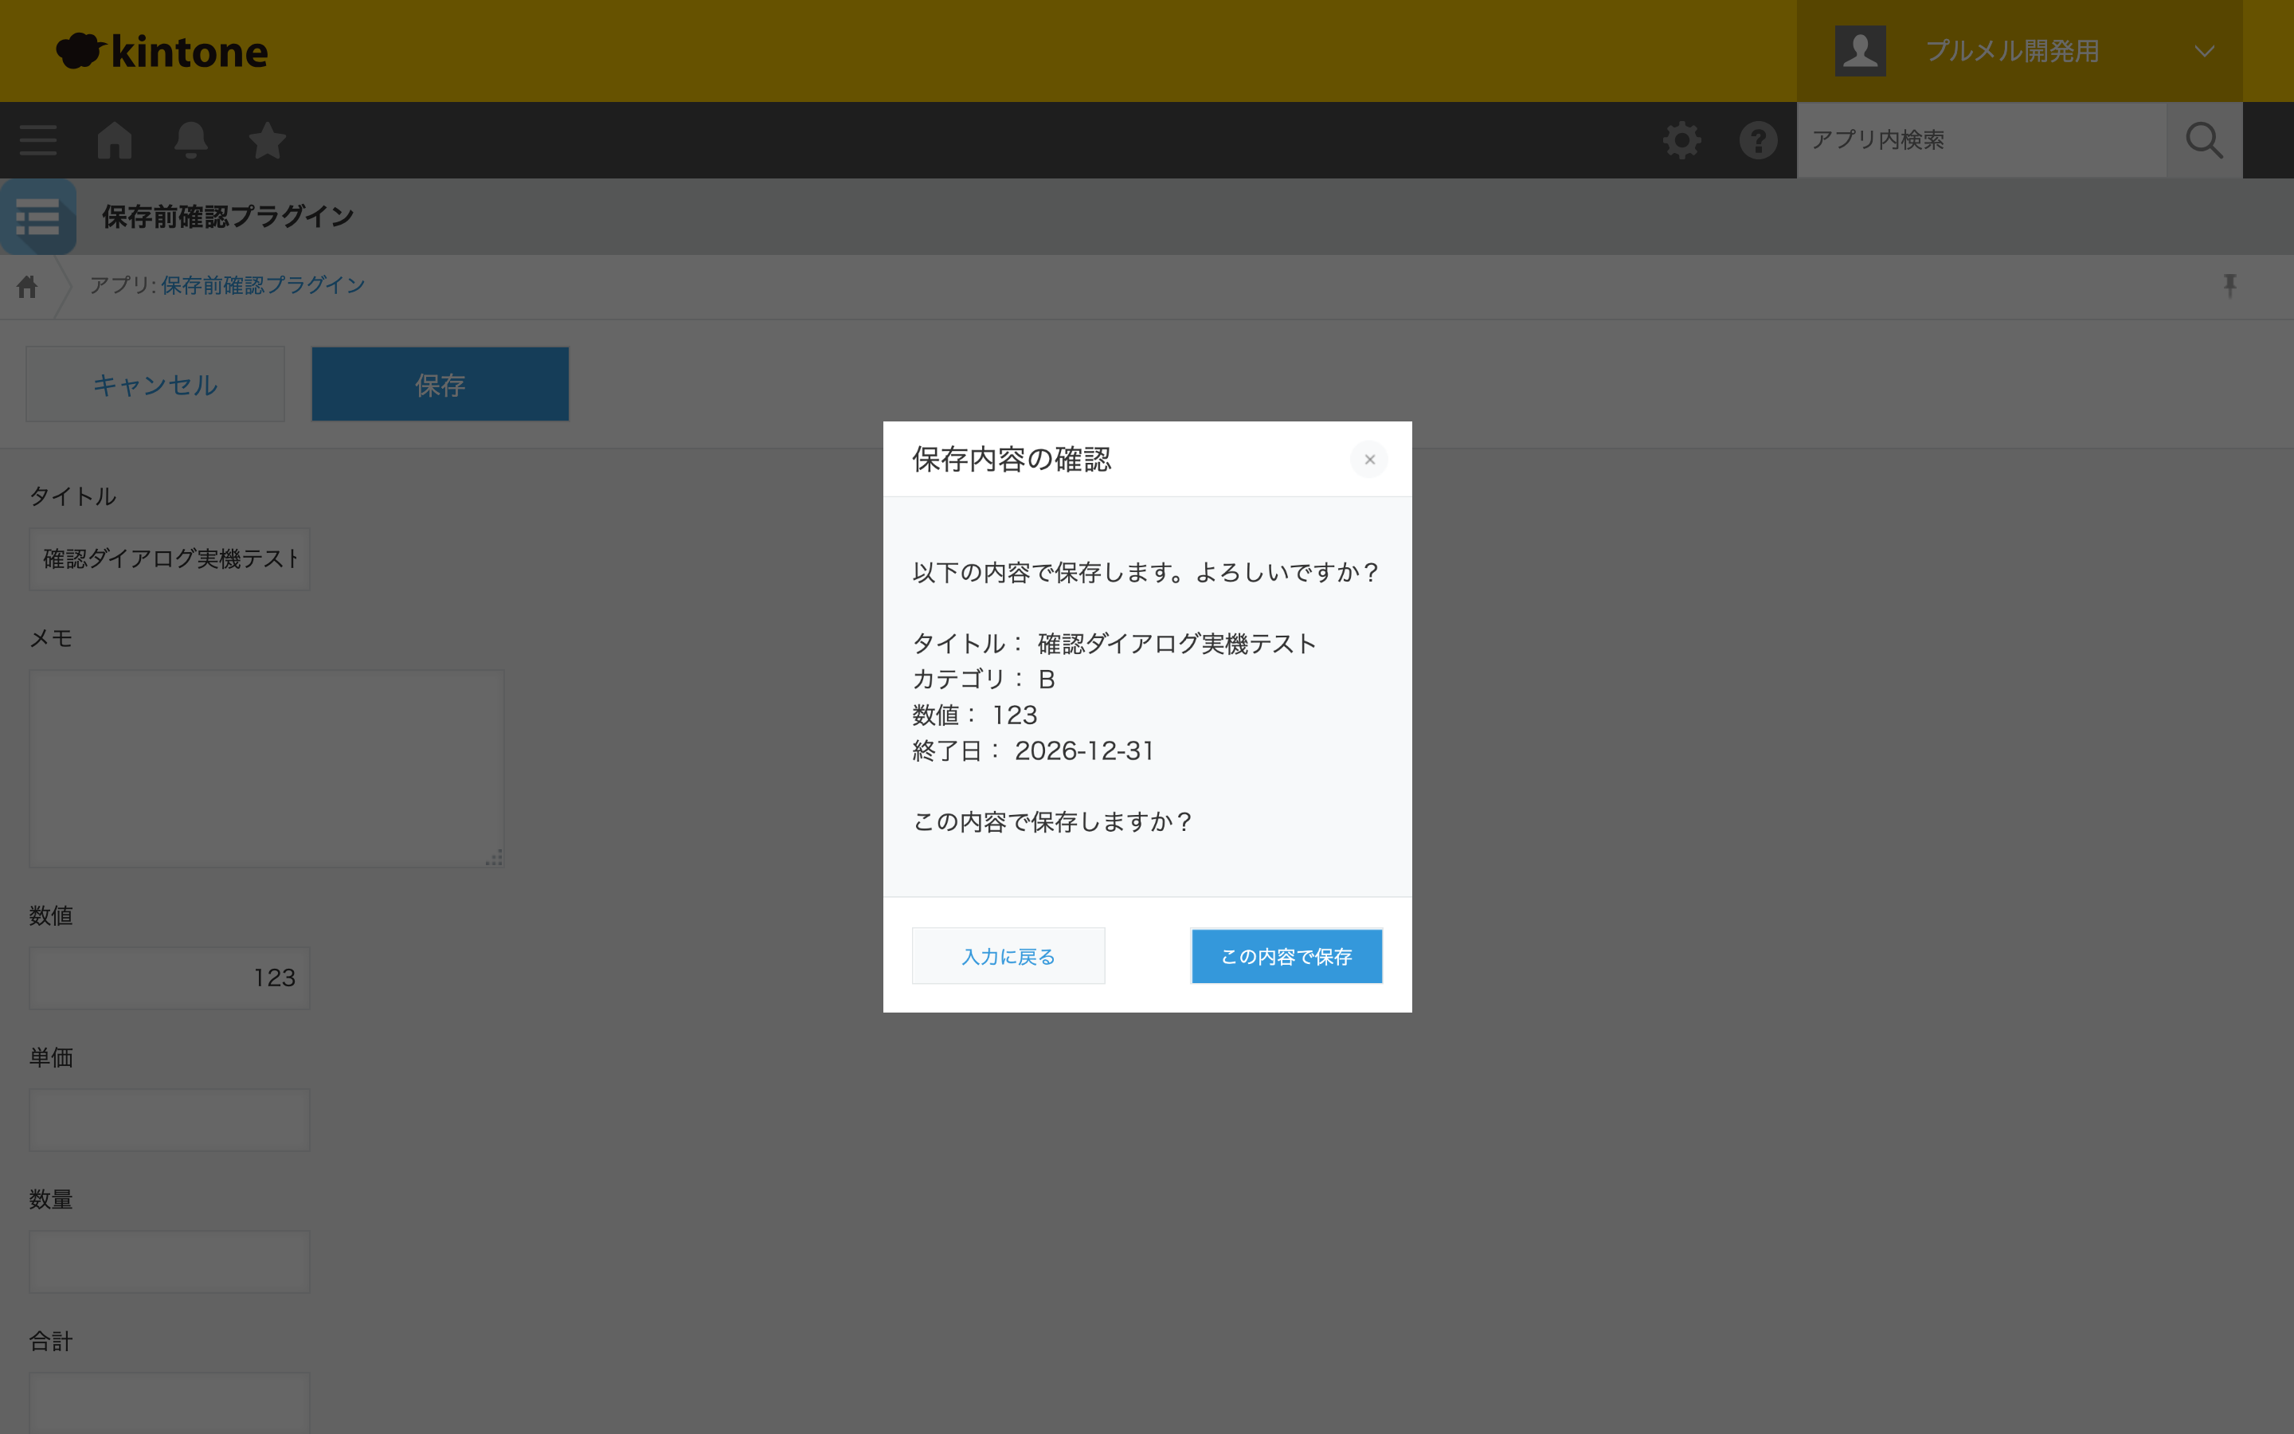Click the タイトル： 確認ダイアログ実機テスト line
The width and height of the screenshot is (2294, 1434).
tap(1115, 644)
